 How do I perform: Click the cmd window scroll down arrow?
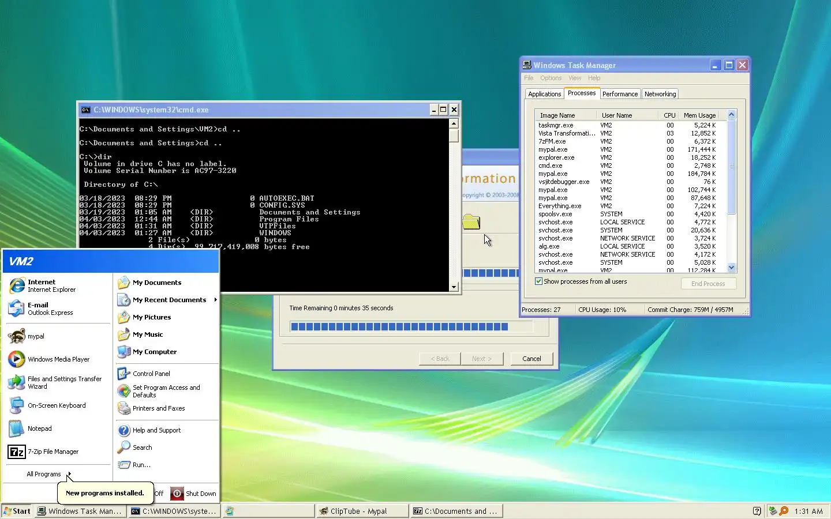[x=454, y=287]
